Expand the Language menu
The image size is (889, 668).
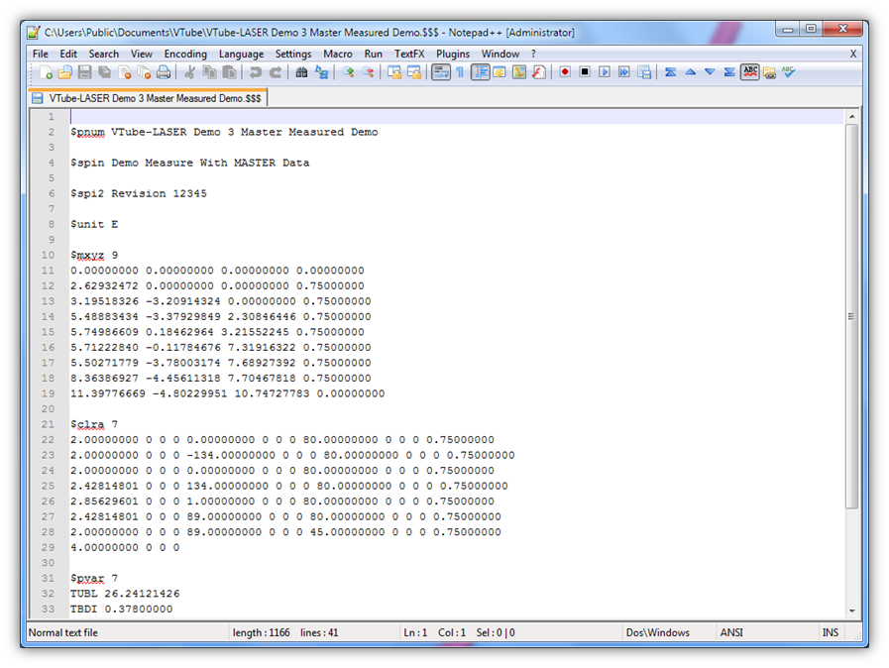tap(241, 54)
